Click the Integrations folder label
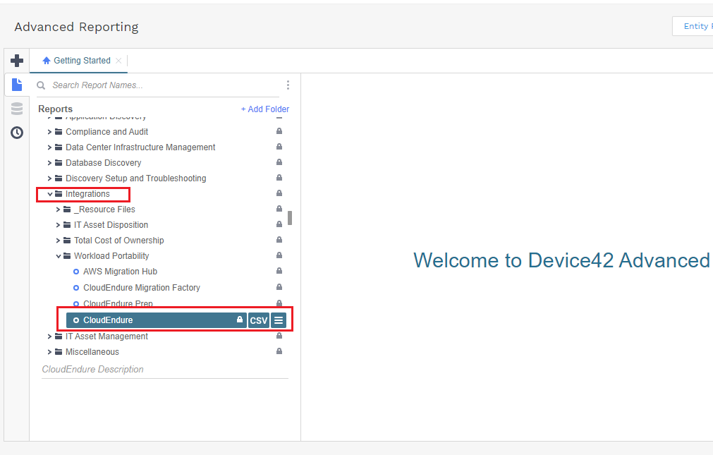 (87, 194)
